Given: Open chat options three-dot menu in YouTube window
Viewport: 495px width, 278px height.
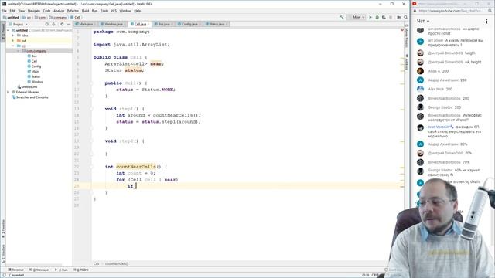Looking at the screenshot, I should pyautogui.click(x=486, y=21).
